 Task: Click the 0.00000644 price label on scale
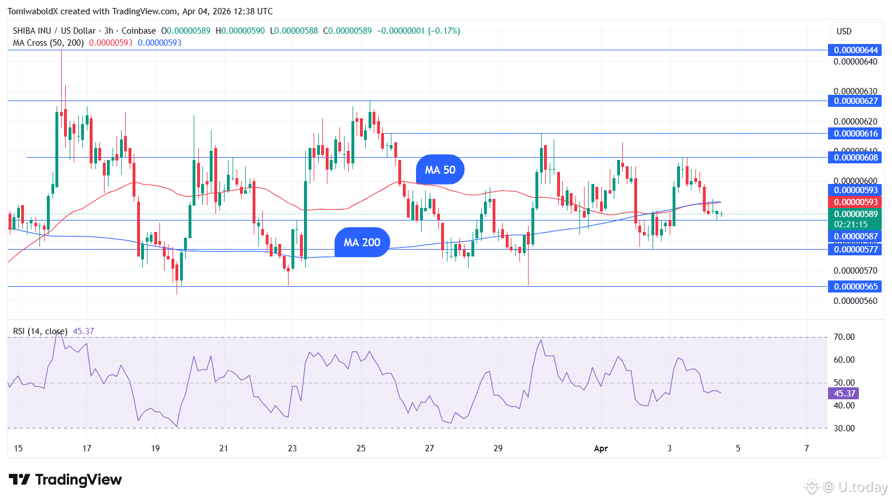click(x=854, y=50)
